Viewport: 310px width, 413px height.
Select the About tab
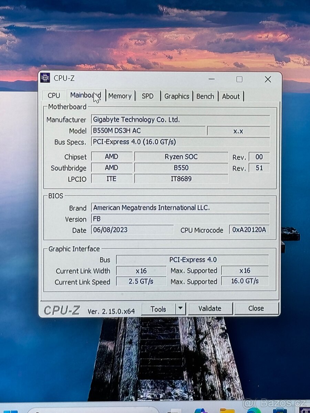231,97
